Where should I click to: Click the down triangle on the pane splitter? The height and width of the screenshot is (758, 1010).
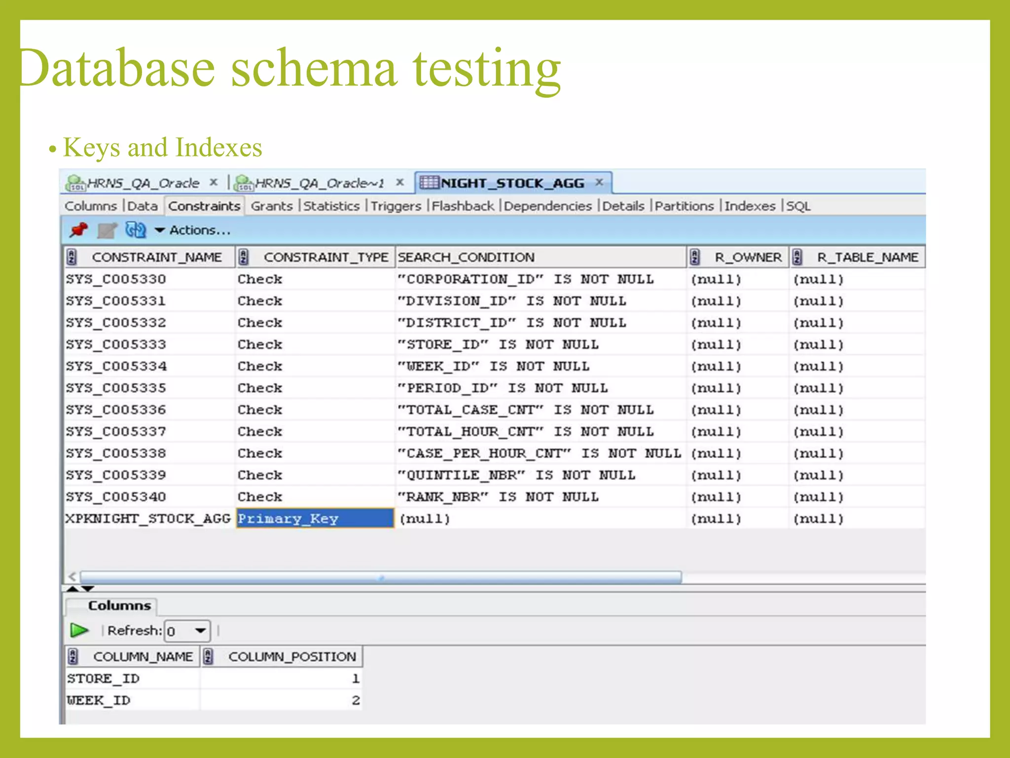click(87, 589)
